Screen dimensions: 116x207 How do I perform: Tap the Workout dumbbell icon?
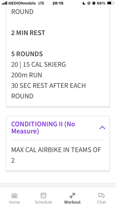[72, 195]
